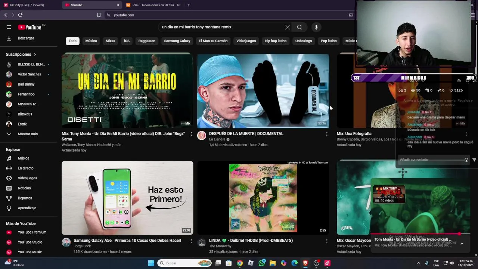Screen dimensions: 478x269
Task: Select the Mixes filter chip
Action: pyautogui.click(x=111, y=41)
